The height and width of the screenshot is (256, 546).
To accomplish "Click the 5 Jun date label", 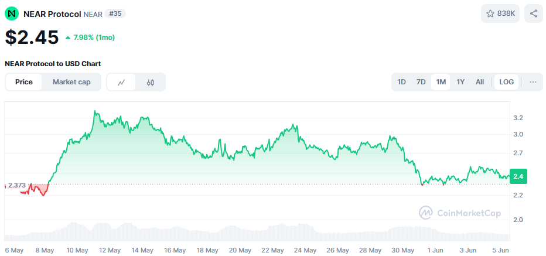I will [500, 250].
